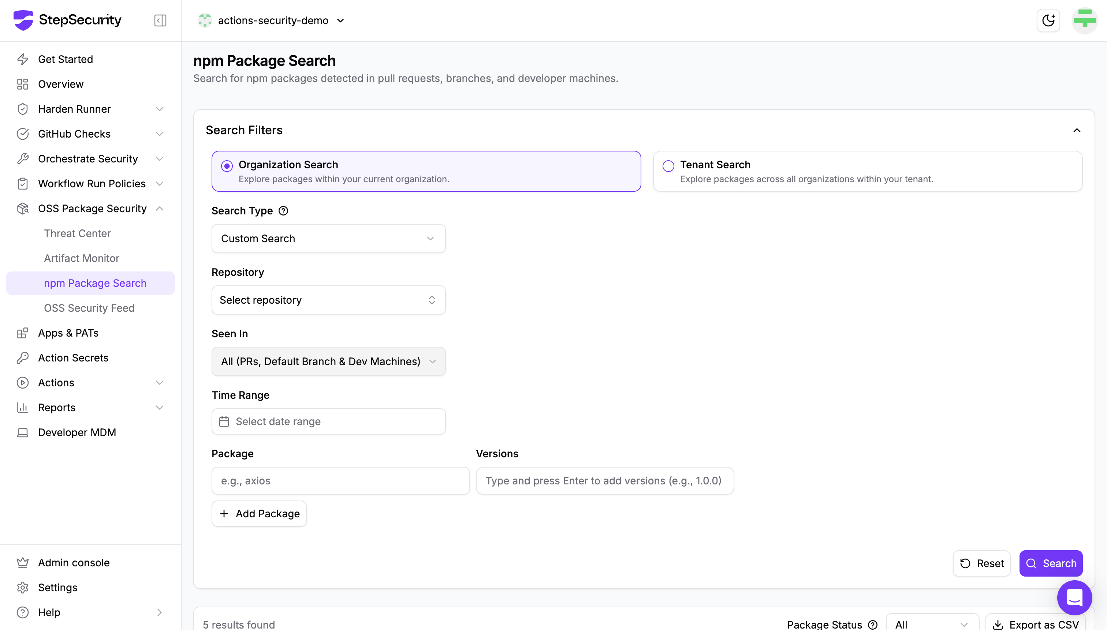Click Package Status help icon
Image resolution: width=1107 pixels, height=630 pixels.
873,625
